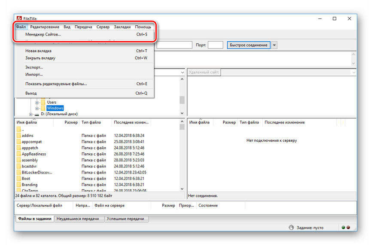Click the parent directory '..' folder icon
Viewport: 371px width, 245px height.
click(18, 129)
